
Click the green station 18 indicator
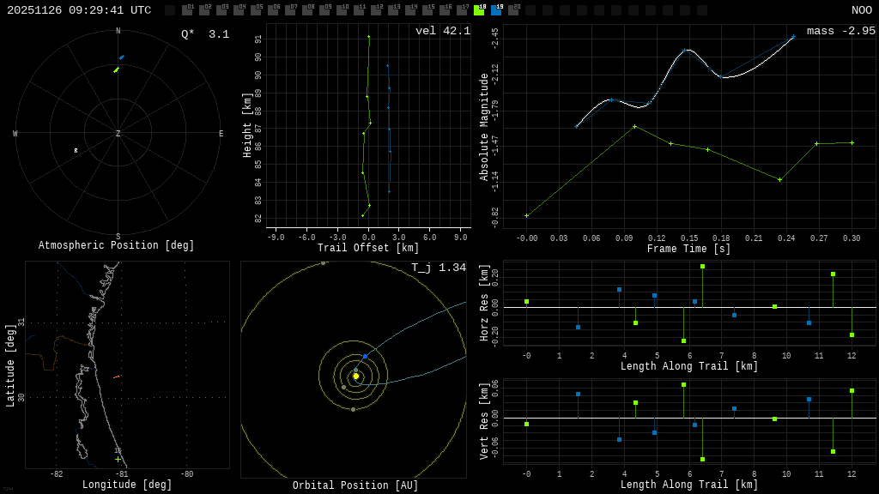coord(479,10)
